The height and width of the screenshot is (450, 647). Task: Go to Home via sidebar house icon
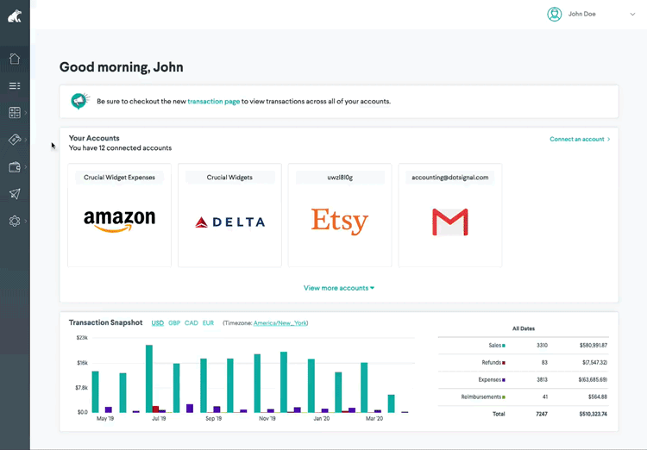point(15,59)
